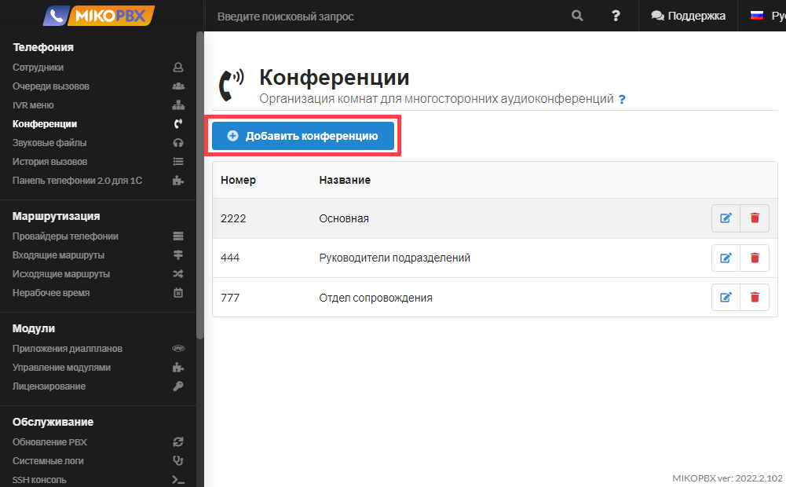786x487 pixels.
Task: Click the MikoPBX logo
Action: 99,16
